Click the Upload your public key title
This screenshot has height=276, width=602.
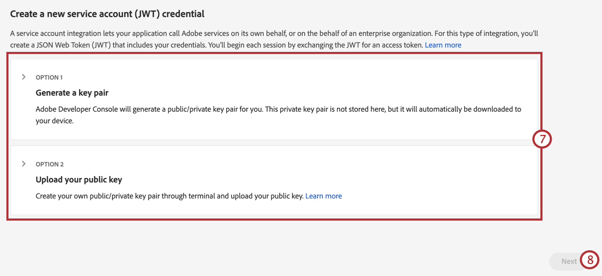[x=79, y=179]
